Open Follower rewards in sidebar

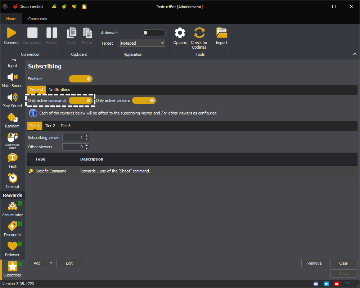pyautogui.click(x=12, y=249)
